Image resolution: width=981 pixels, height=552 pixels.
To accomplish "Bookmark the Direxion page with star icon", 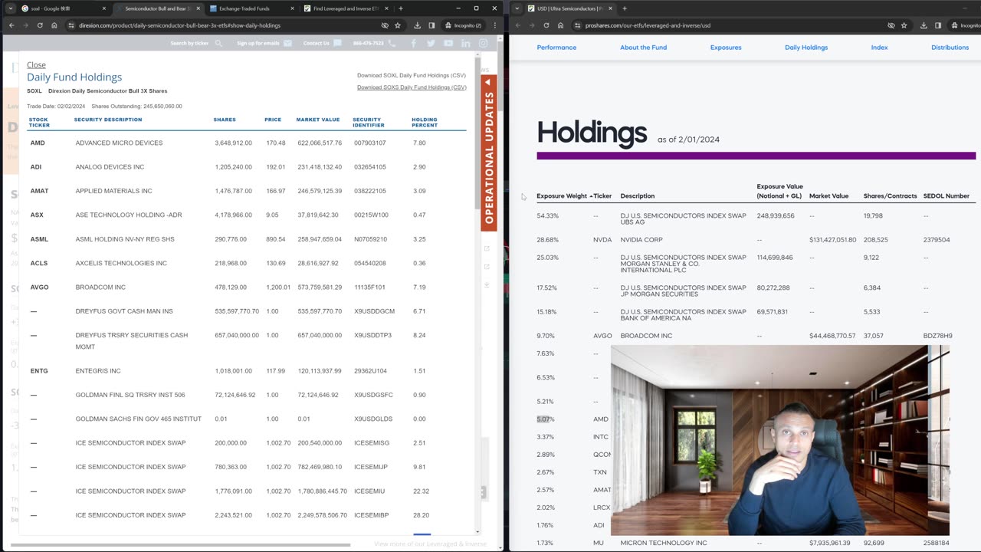I will (x=398, y=25).
